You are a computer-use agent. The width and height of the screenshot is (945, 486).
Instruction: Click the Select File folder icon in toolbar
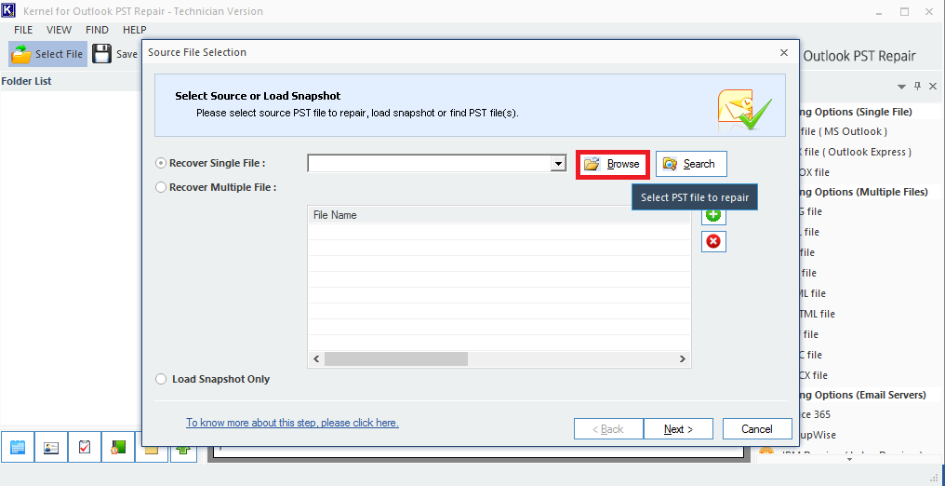(21, 54)
